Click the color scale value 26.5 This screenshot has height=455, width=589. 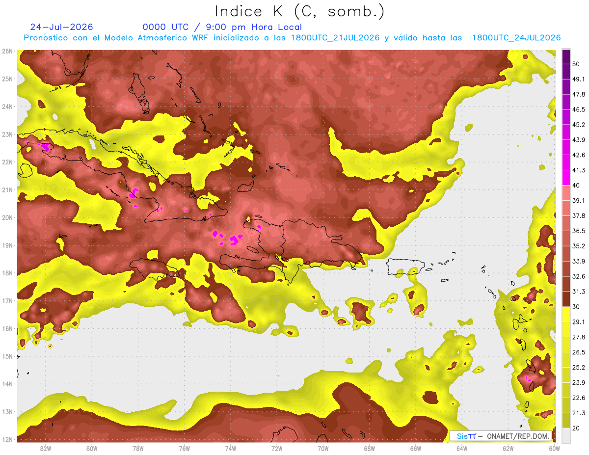(x=579, y=352)
